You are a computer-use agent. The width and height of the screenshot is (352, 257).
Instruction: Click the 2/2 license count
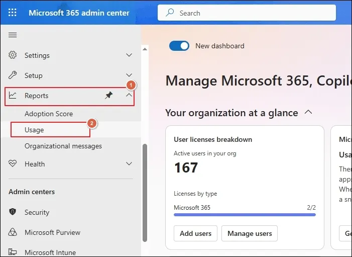(x=311, y=207)
